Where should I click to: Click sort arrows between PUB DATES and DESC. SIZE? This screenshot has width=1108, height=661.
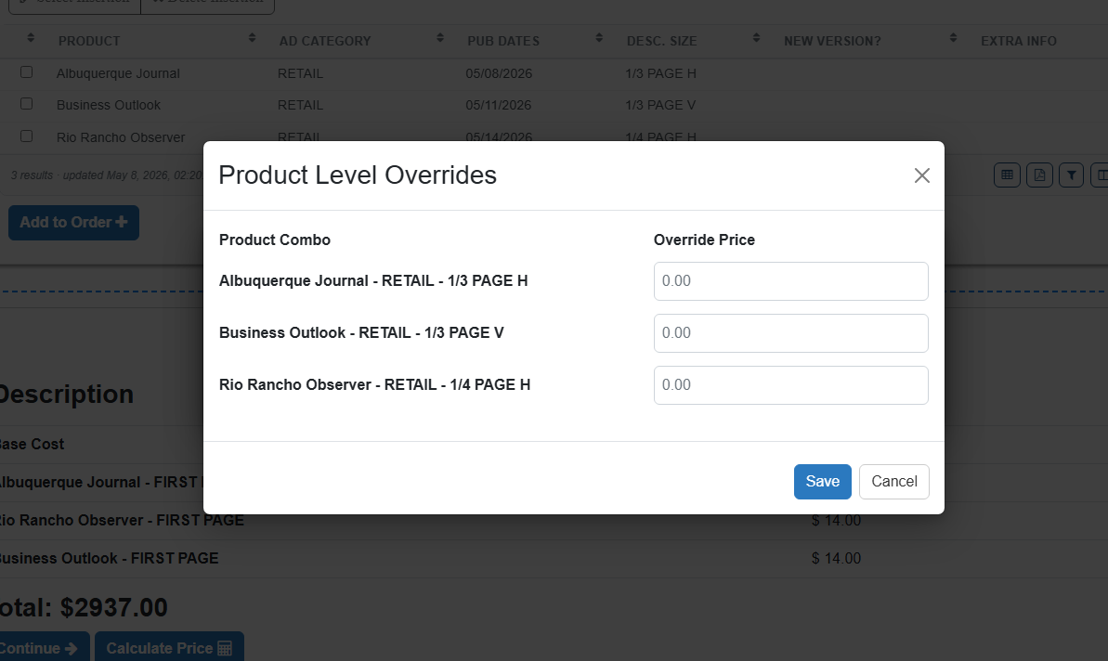(x=599, y=38)
